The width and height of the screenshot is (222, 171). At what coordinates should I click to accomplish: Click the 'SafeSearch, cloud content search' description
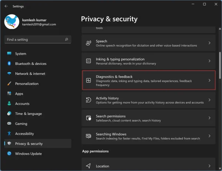click(128, 120)
